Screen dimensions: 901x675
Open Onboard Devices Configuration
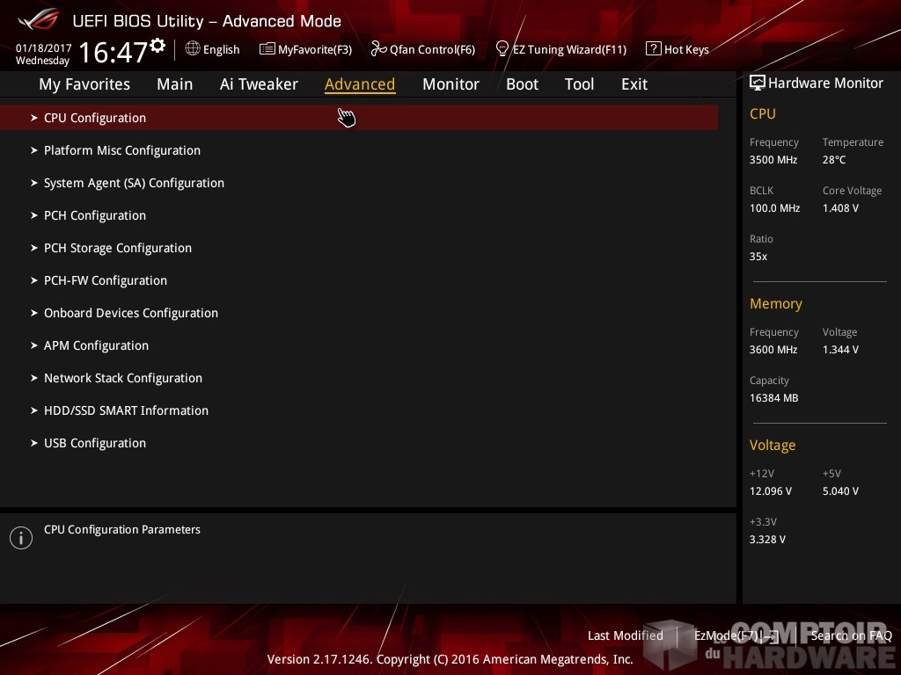[x=131, y=313]
